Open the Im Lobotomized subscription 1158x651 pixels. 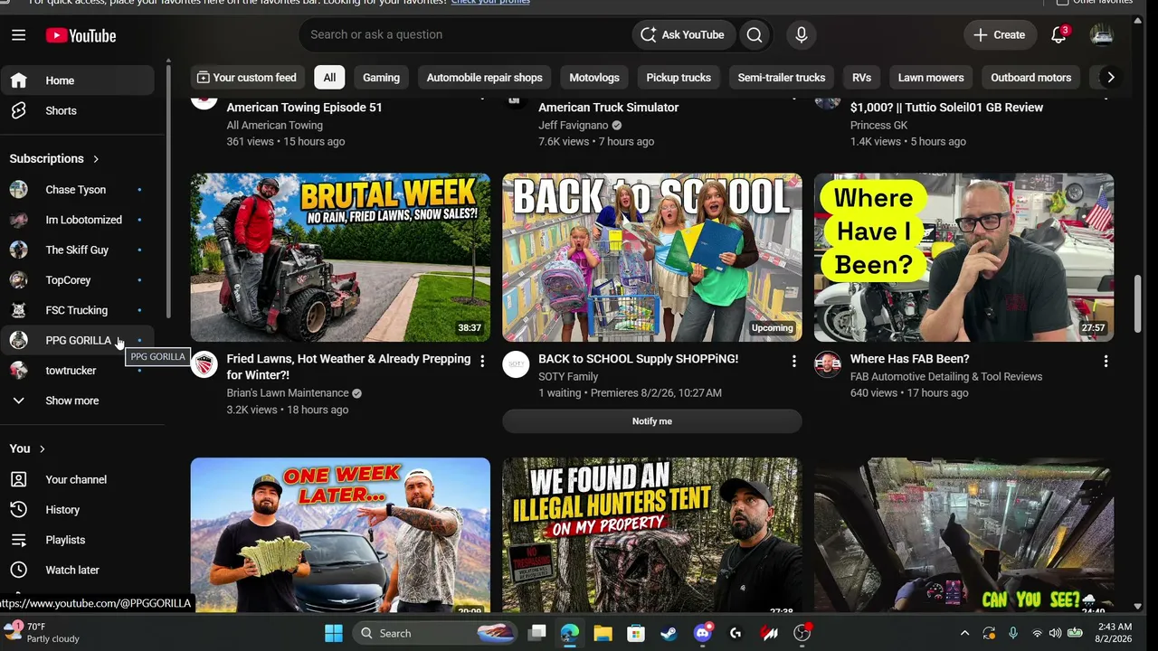tap(78, 220)
